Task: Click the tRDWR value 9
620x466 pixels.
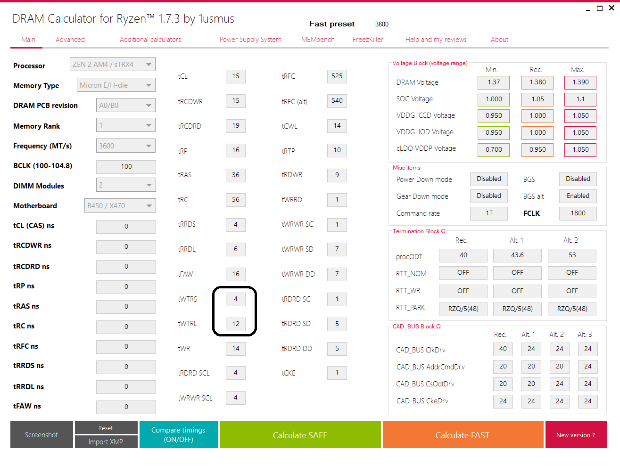Action: click(337, 175)
